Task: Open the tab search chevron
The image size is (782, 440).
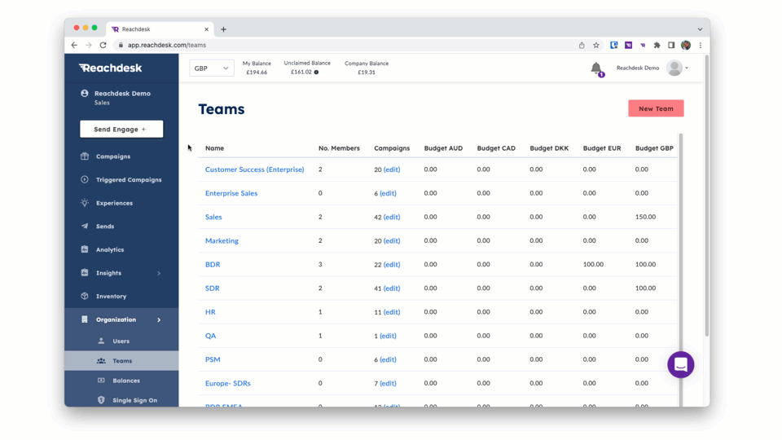Action: pyautogui.click(x=700, y=29)
